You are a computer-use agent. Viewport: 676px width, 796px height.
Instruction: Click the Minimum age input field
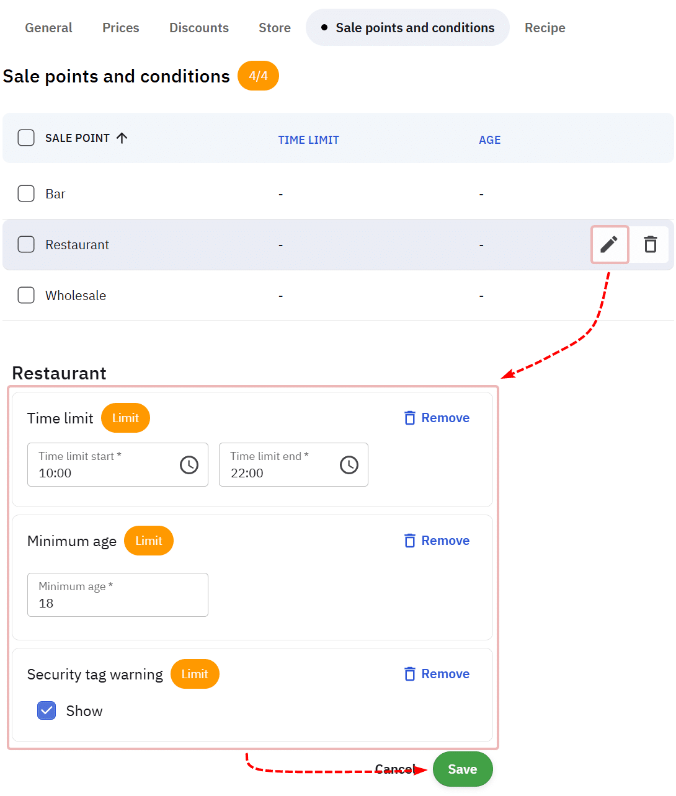tap(117, 595)
